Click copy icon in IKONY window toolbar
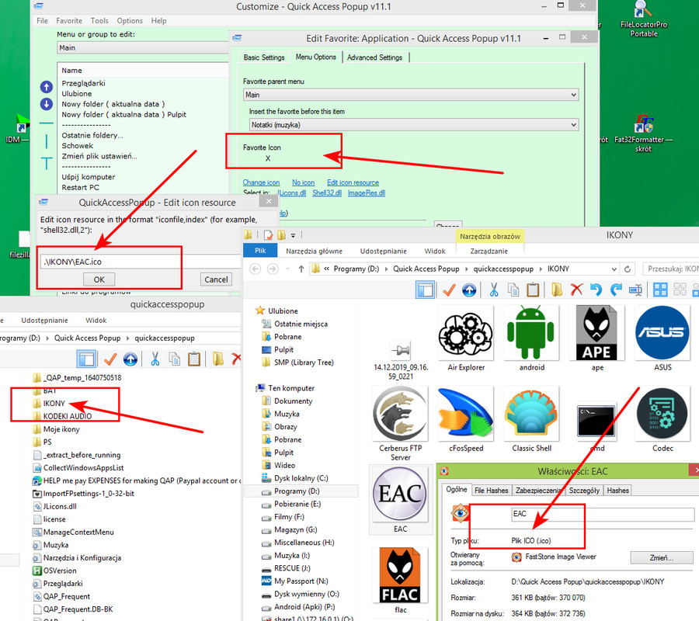Screen dimensions: 699x621 tap(513, 290)
